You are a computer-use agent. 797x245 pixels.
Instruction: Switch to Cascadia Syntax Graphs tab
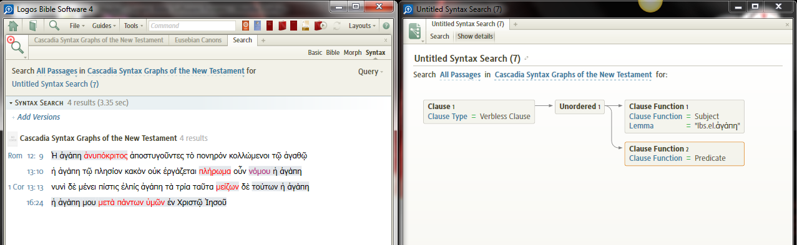click(99, 40)
